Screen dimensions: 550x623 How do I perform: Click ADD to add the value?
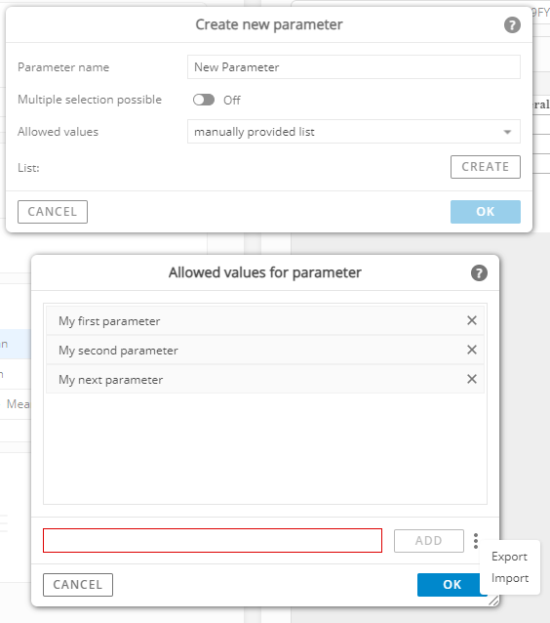click(428, 541)
